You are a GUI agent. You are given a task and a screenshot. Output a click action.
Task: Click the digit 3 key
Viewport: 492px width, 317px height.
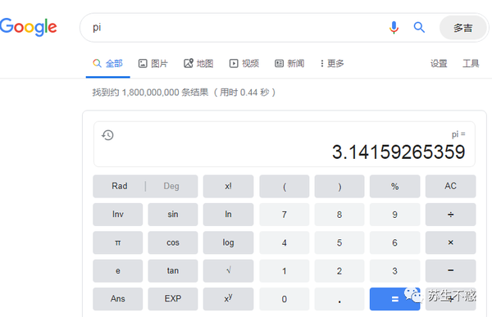394,271
